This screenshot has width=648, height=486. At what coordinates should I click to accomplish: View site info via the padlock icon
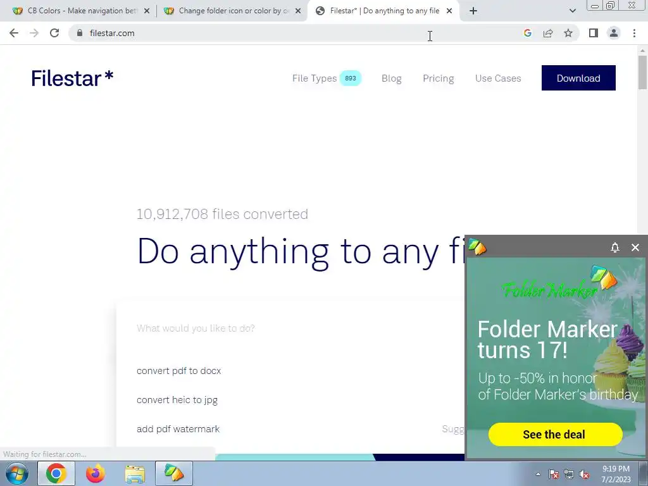pos(80,33)
